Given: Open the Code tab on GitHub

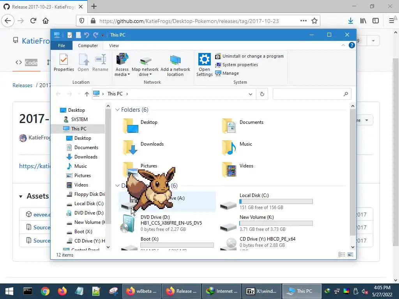Looking at the screenshot, I should [x=26, y=63].
